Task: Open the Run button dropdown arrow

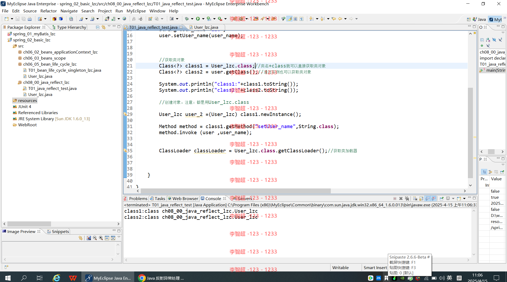Action: click(x=203, y=19)
